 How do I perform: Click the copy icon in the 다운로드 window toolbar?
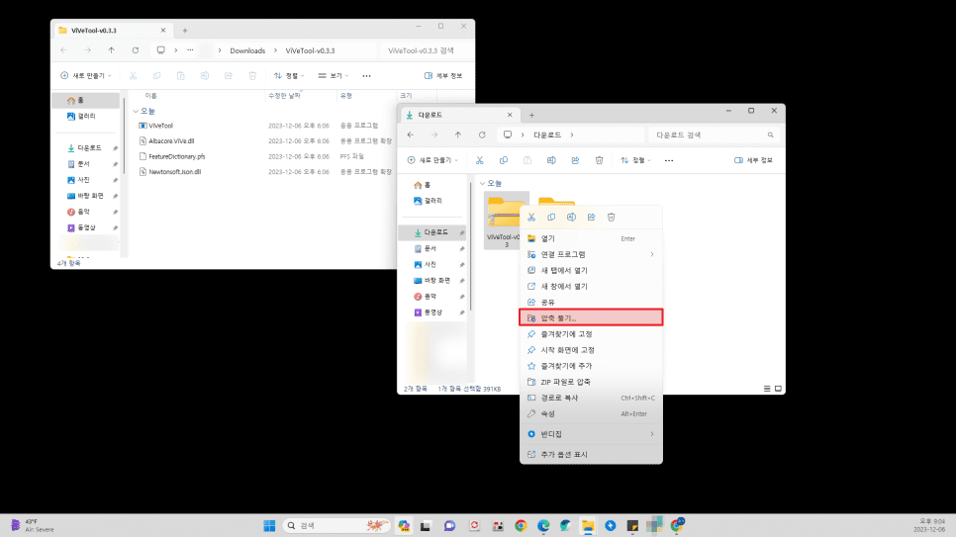(x=504, y=160)
